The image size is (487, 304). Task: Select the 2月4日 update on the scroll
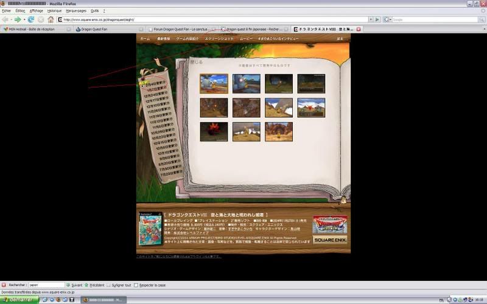[x=156, y=83]
